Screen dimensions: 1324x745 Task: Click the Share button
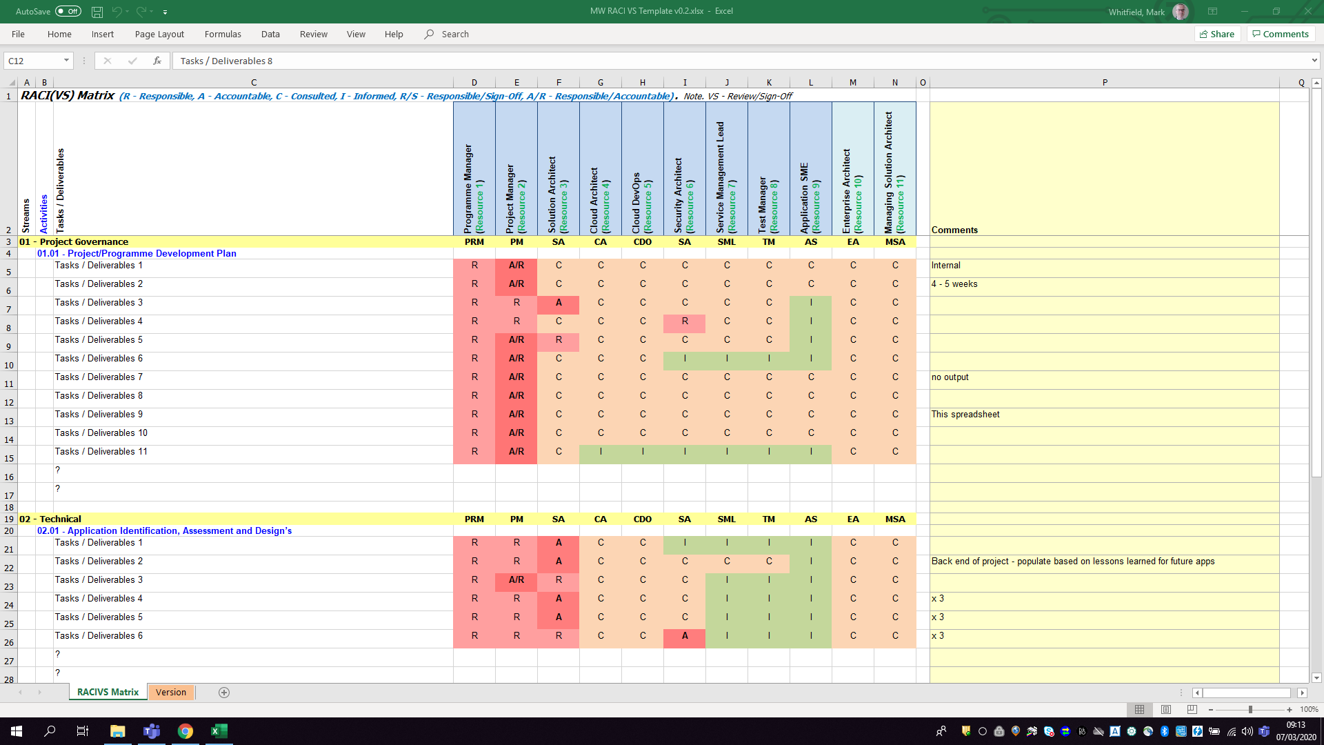point(1217,34)
